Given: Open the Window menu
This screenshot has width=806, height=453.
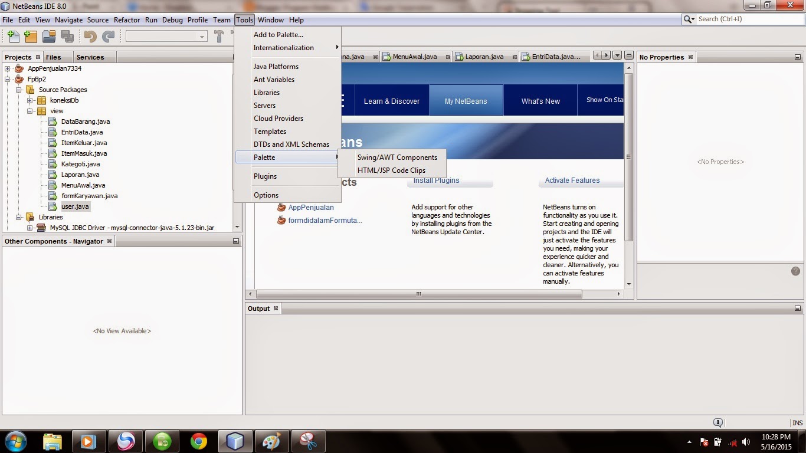Looking at the screenshot, I should (271, 19).
